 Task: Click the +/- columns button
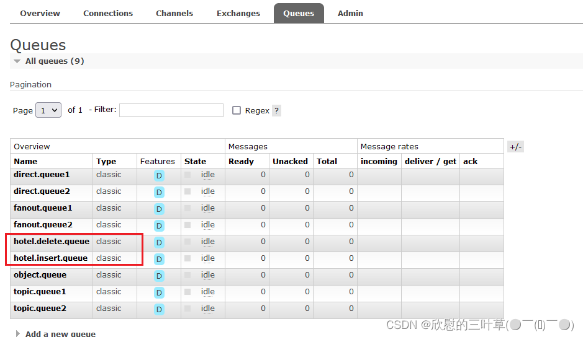point(516,147)
